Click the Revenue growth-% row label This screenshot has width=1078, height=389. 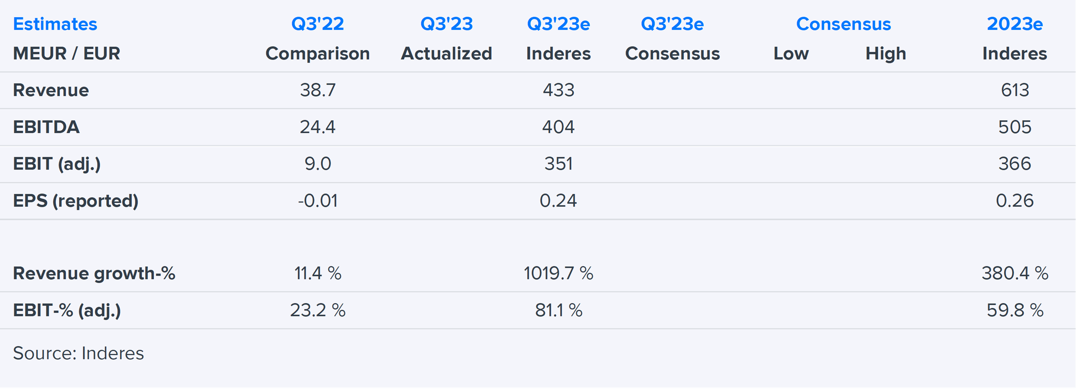pos(94,273)
